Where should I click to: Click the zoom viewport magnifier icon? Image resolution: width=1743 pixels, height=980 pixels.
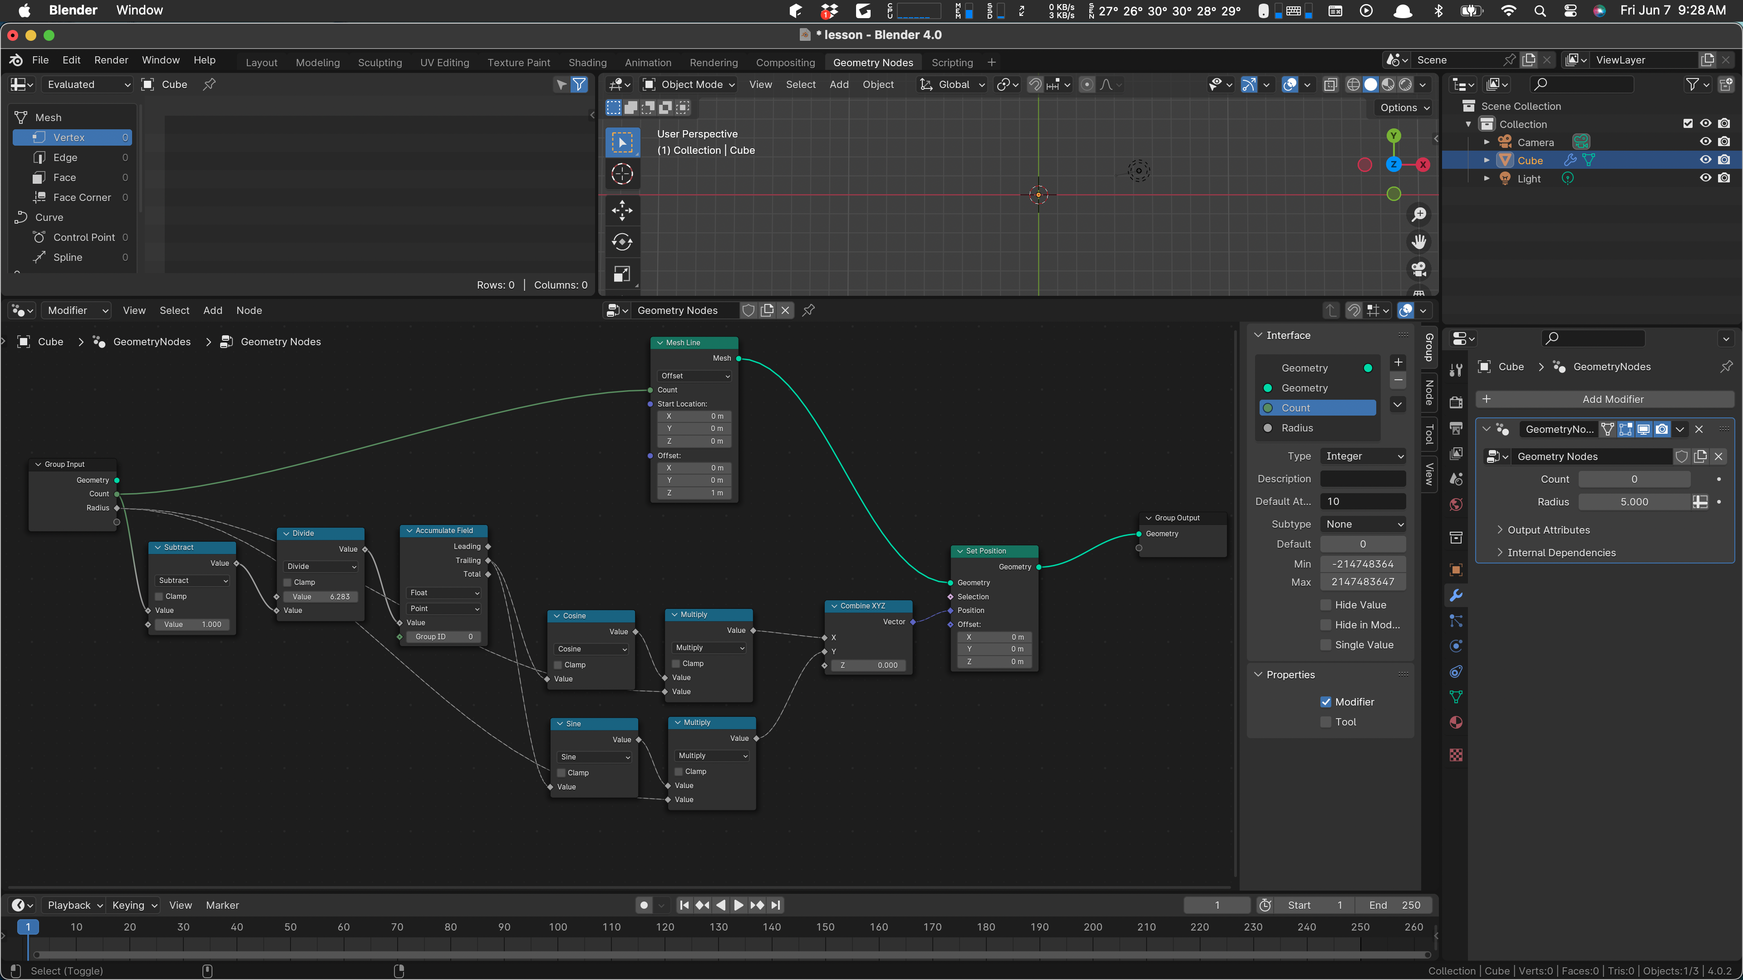point(1419,215)
